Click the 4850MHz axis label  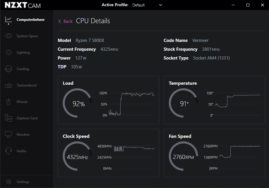tap(105, 146)
